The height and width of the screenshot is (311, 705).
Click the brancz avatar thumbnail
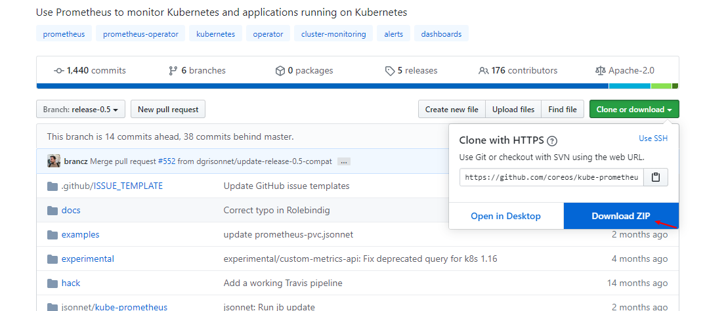pyautogui.click(x=54, y=161)
